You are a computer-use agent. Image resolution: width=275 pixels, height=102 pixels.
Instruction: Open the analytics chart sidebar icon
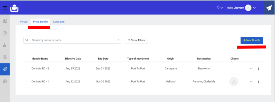click(5, 21)
